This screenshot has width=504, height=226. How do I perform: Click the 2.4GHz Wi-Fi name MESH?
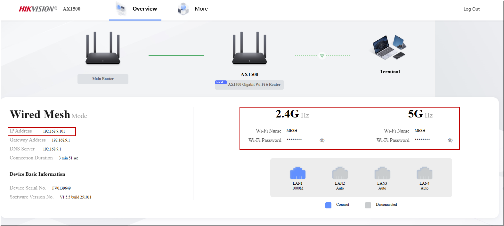click(x=292, y=131)
